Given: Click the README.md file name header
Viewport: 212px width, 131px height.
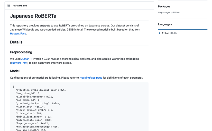Looking at the screenshot, I should (20, 6).
